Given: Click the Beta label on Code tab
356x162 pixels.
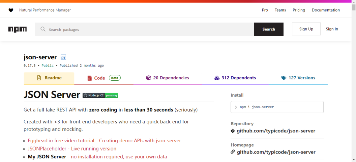Looking at the screenshot, I should tap(115, 78).
